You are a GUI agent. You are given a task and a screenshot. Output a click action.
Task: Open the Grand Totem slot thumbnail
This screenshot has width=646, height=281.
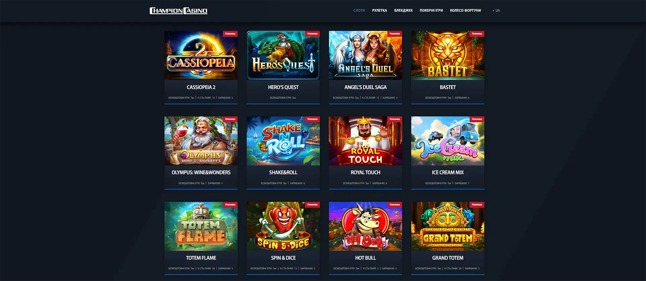click(448, 226)
